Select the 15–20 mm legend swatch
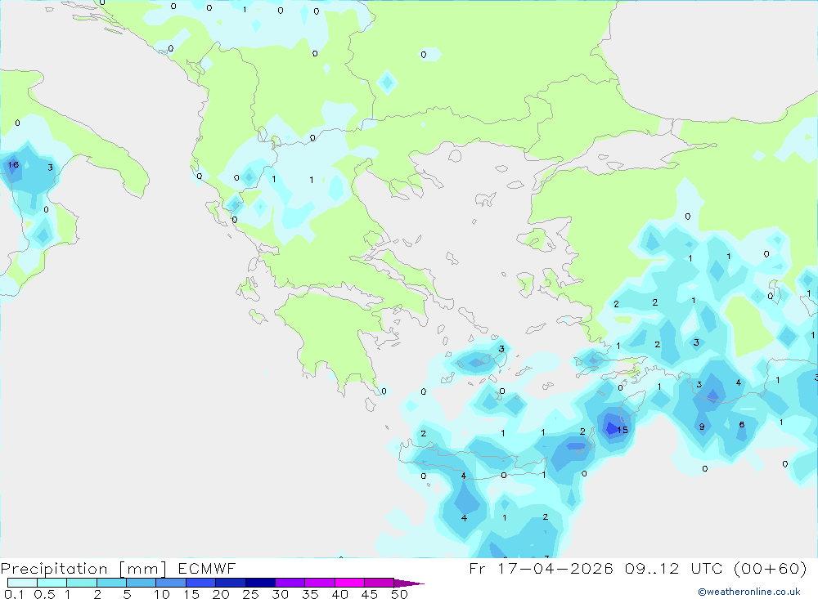818x599 pixels. point(200,583)
